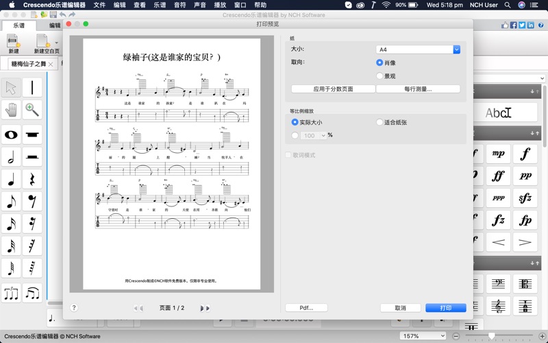Click the Pdf... export button

click(306, 308)
